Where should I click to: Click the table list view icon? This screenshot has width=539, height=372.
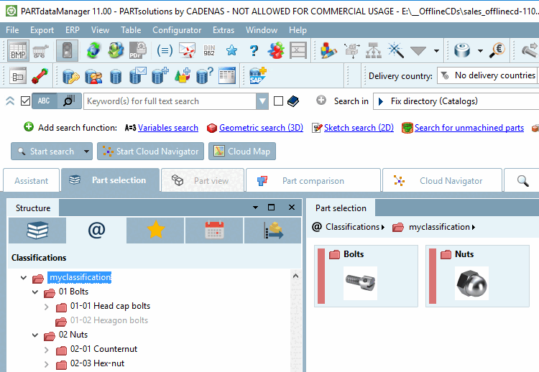(227, 75)
